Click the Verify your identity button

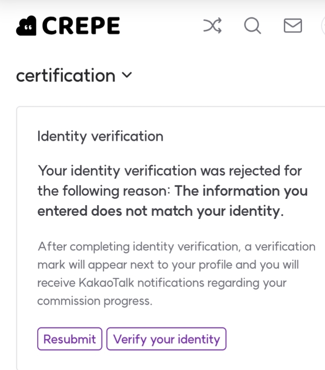pyautogui.click(x=166, y=339)
